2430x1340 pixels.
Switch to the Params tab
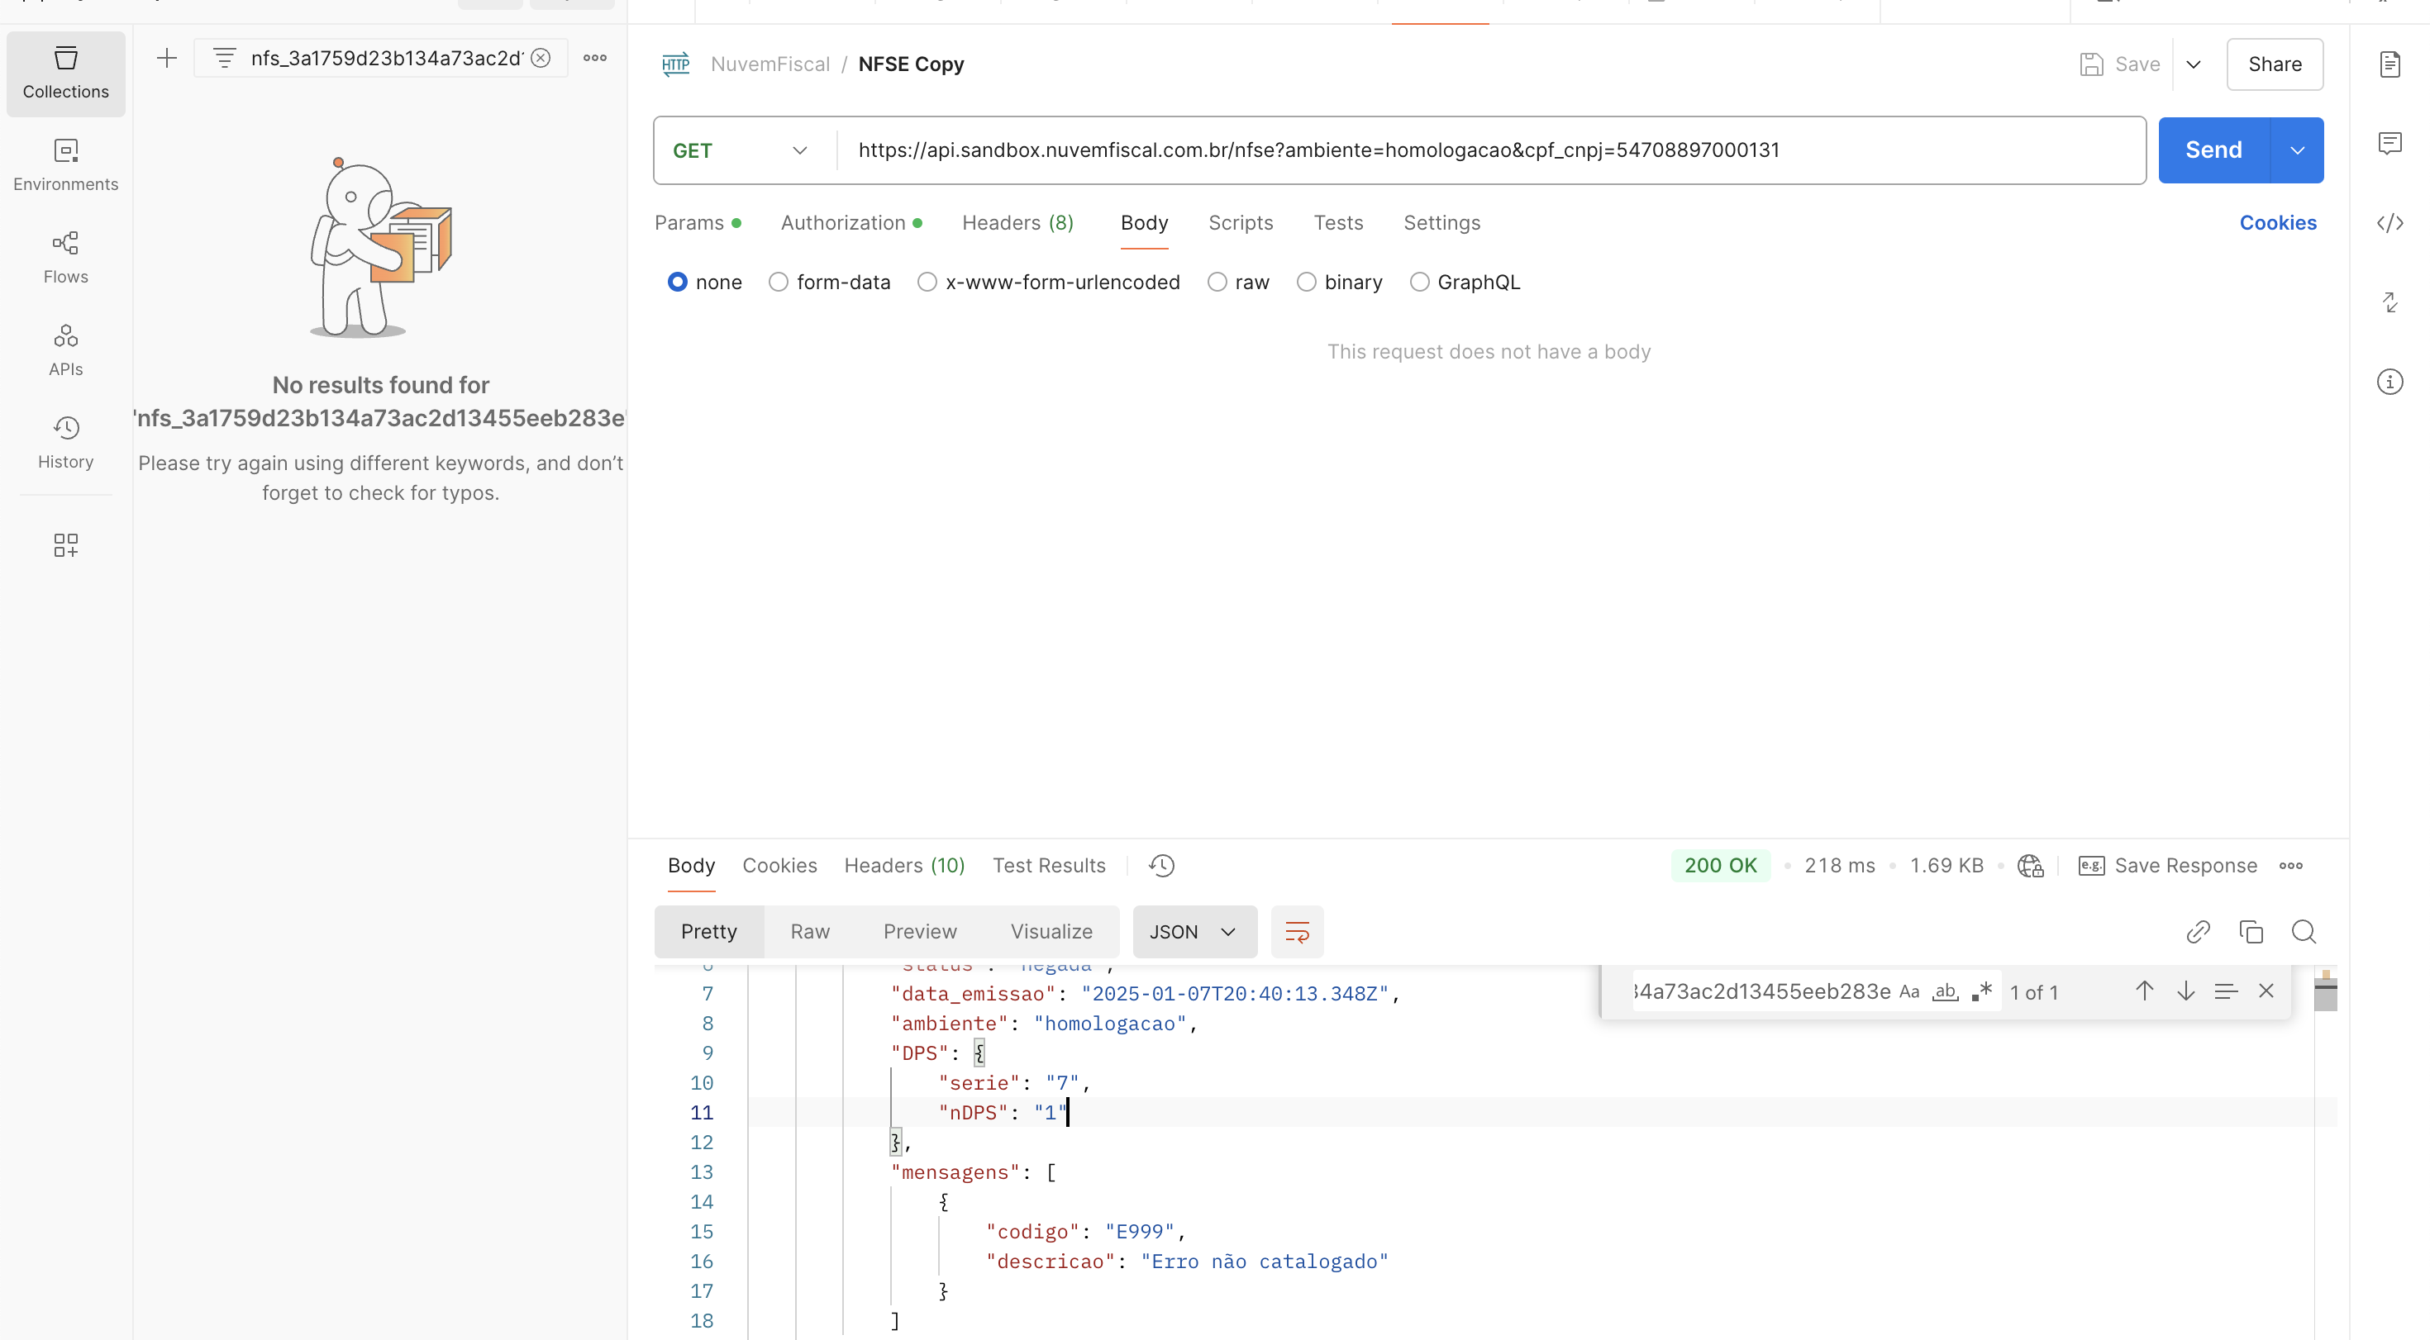[x=698, y=222]
